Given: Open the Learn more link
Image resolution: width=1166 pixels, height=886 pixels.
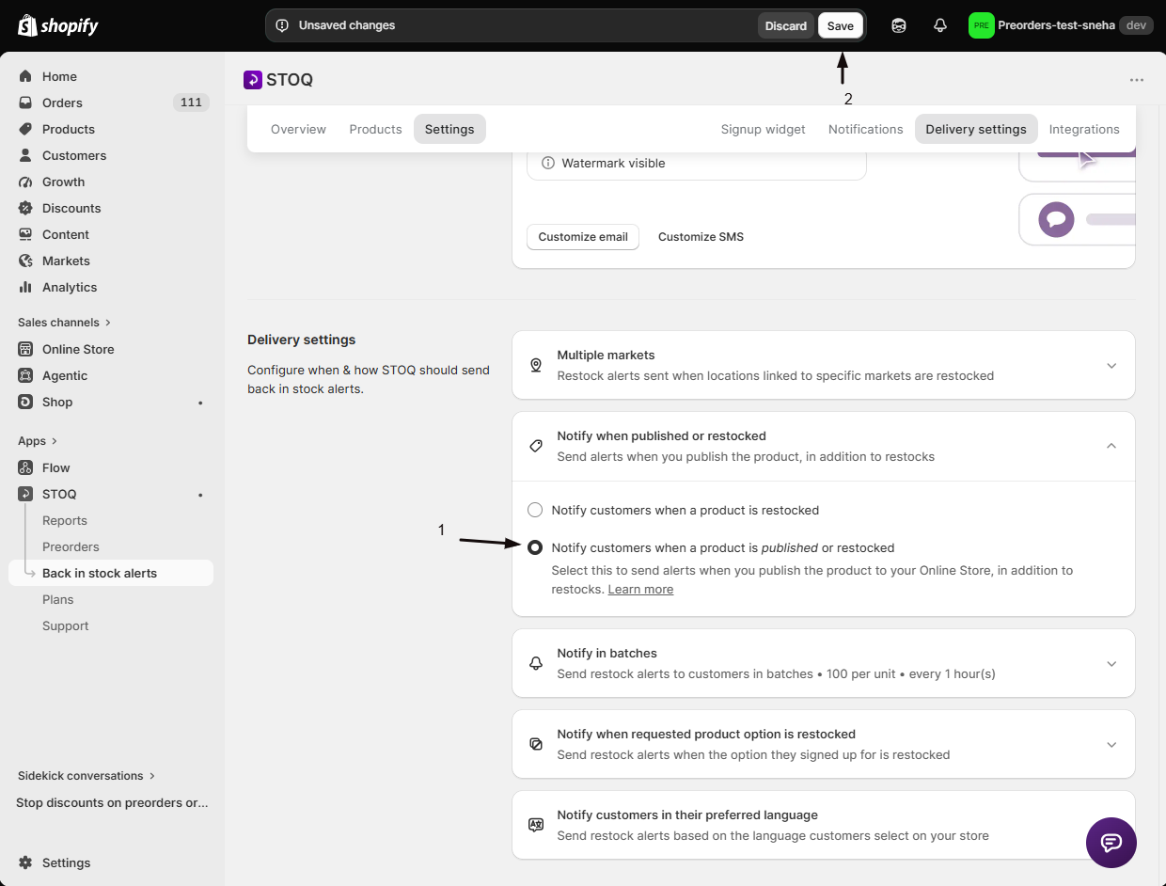Looking at the screenshot, I should pyautogui.click(x=640, y=589).
